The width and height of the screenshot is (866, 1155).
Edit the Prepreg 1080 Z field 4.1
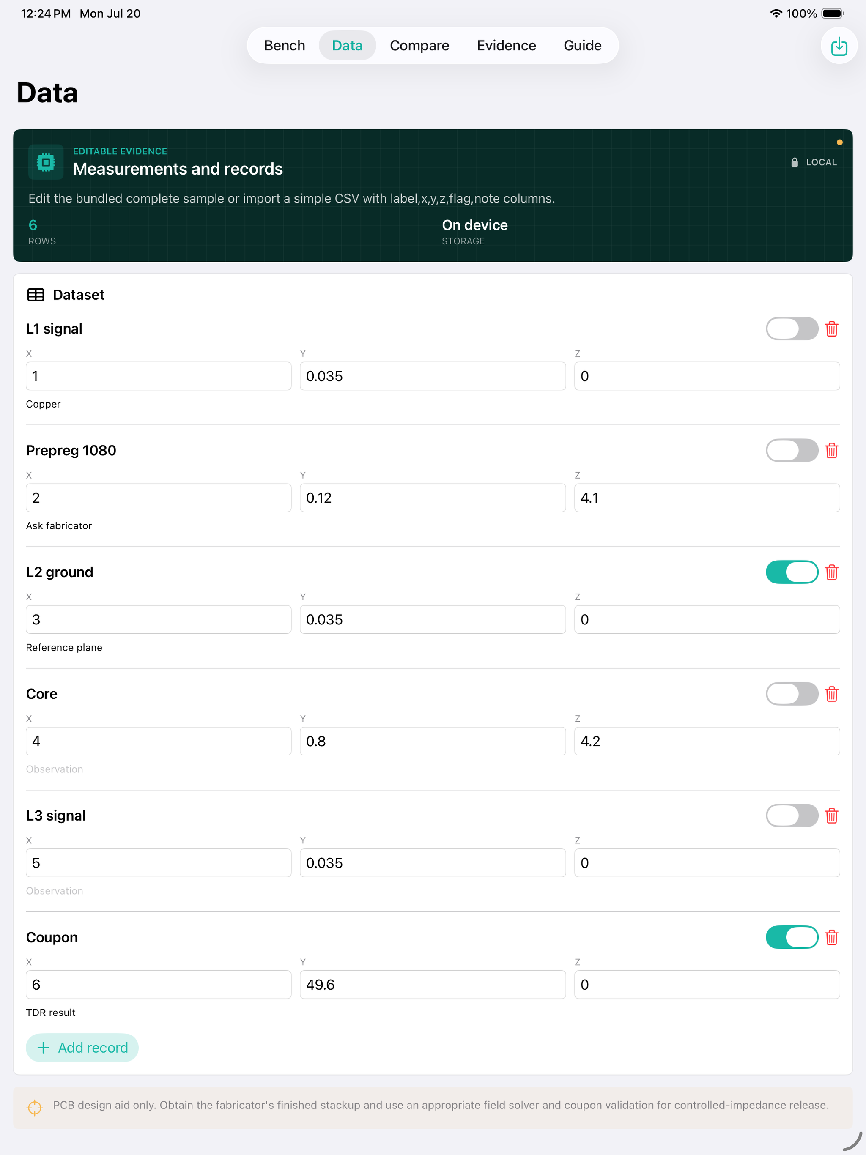tap(707, 498)
